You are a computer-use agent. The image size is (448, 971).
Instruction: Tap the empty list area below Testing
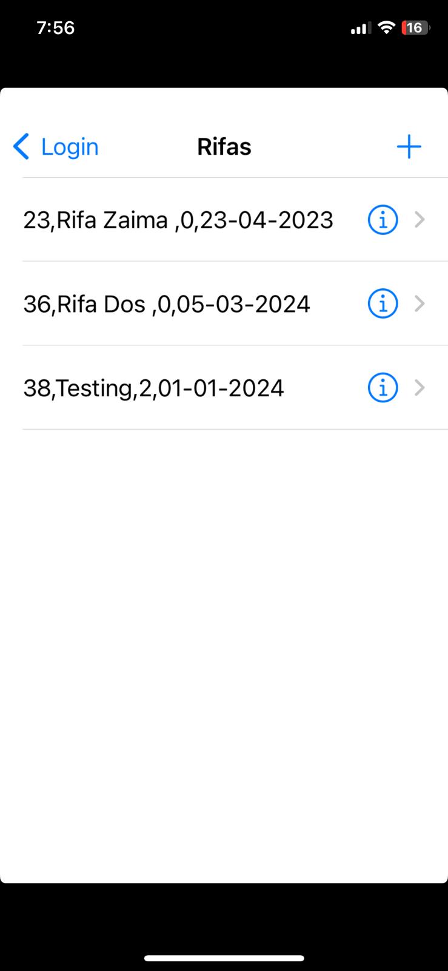tap(224, 655)
